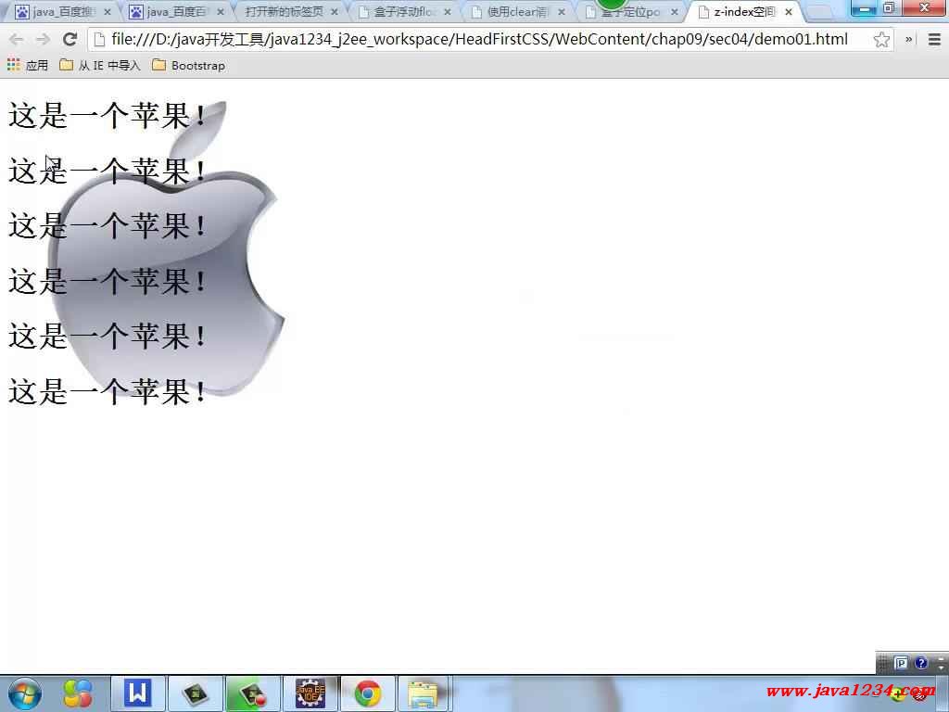Open the 应用 apps shortcut

coord(27,65)
